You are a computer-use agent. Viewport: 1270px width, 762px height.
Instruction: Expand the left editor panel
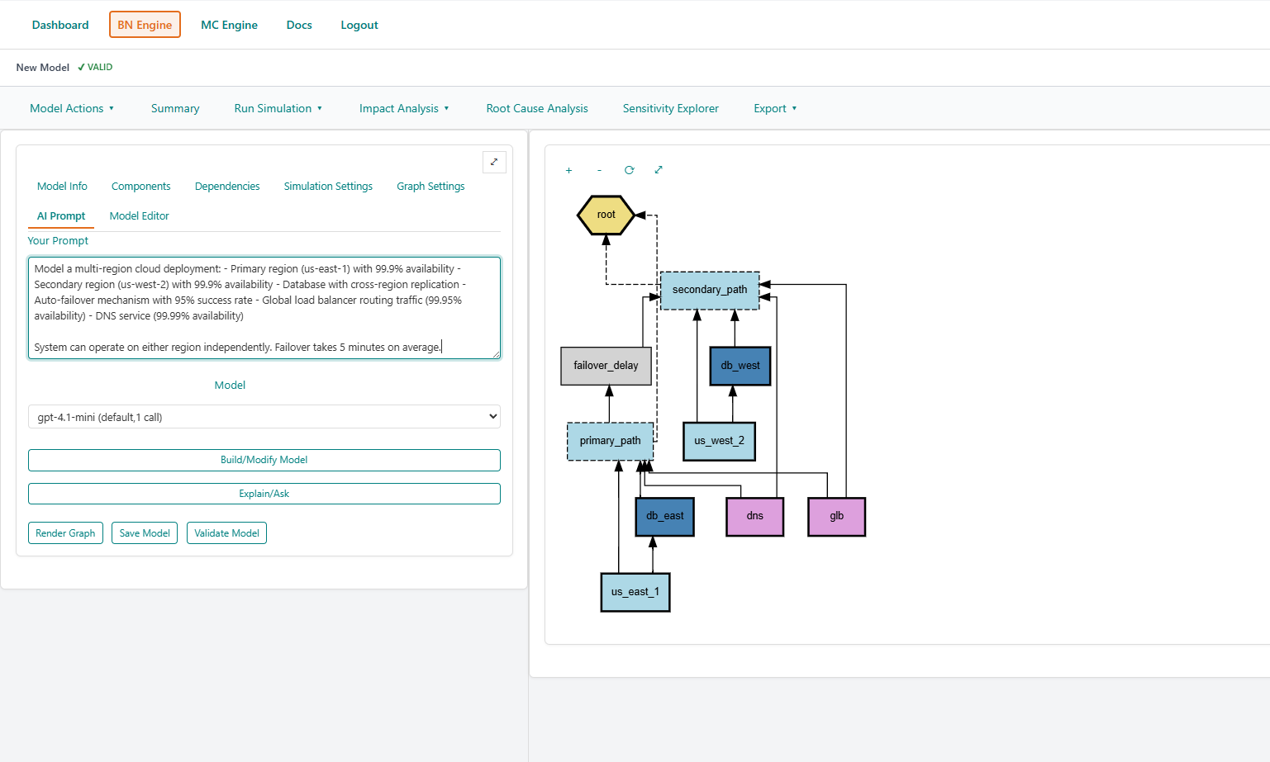(x=494, y=162)
